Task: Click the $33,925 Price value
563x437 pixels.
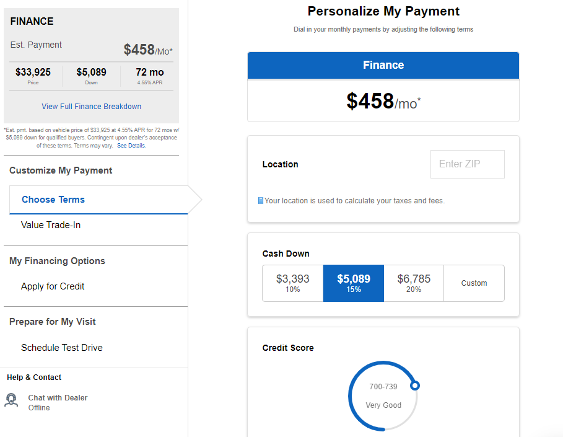Action: click(33, 73)
